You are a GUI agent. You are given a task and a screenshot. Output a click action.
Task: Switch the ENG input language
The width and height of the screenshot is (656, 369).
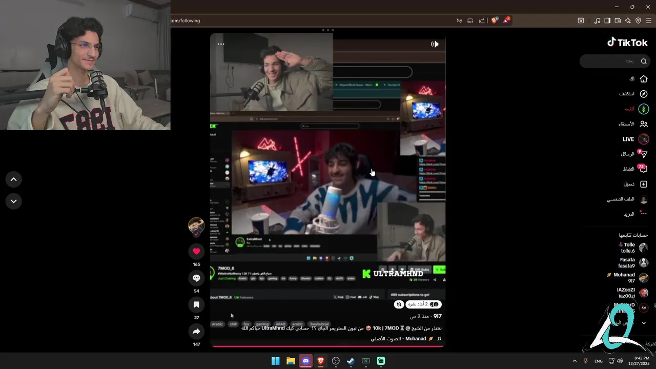click(x=599, y=361)
